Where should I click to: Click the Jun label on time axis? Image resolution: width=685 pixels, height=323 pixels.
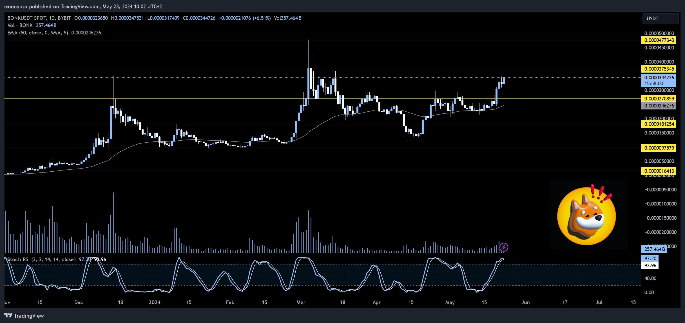tap(526, 302)
